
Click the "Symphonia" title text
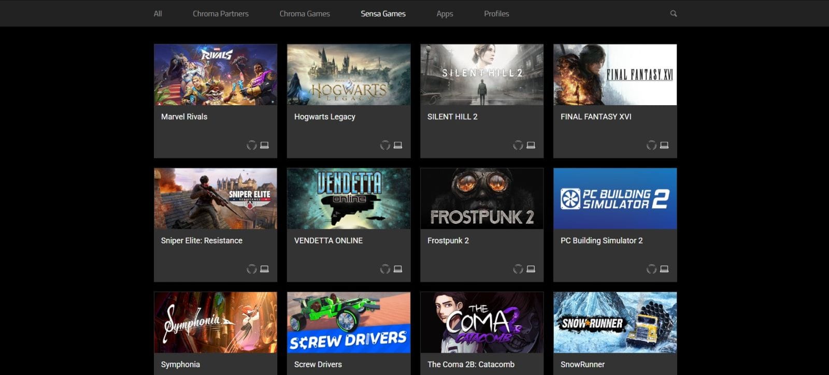point(180,364)
